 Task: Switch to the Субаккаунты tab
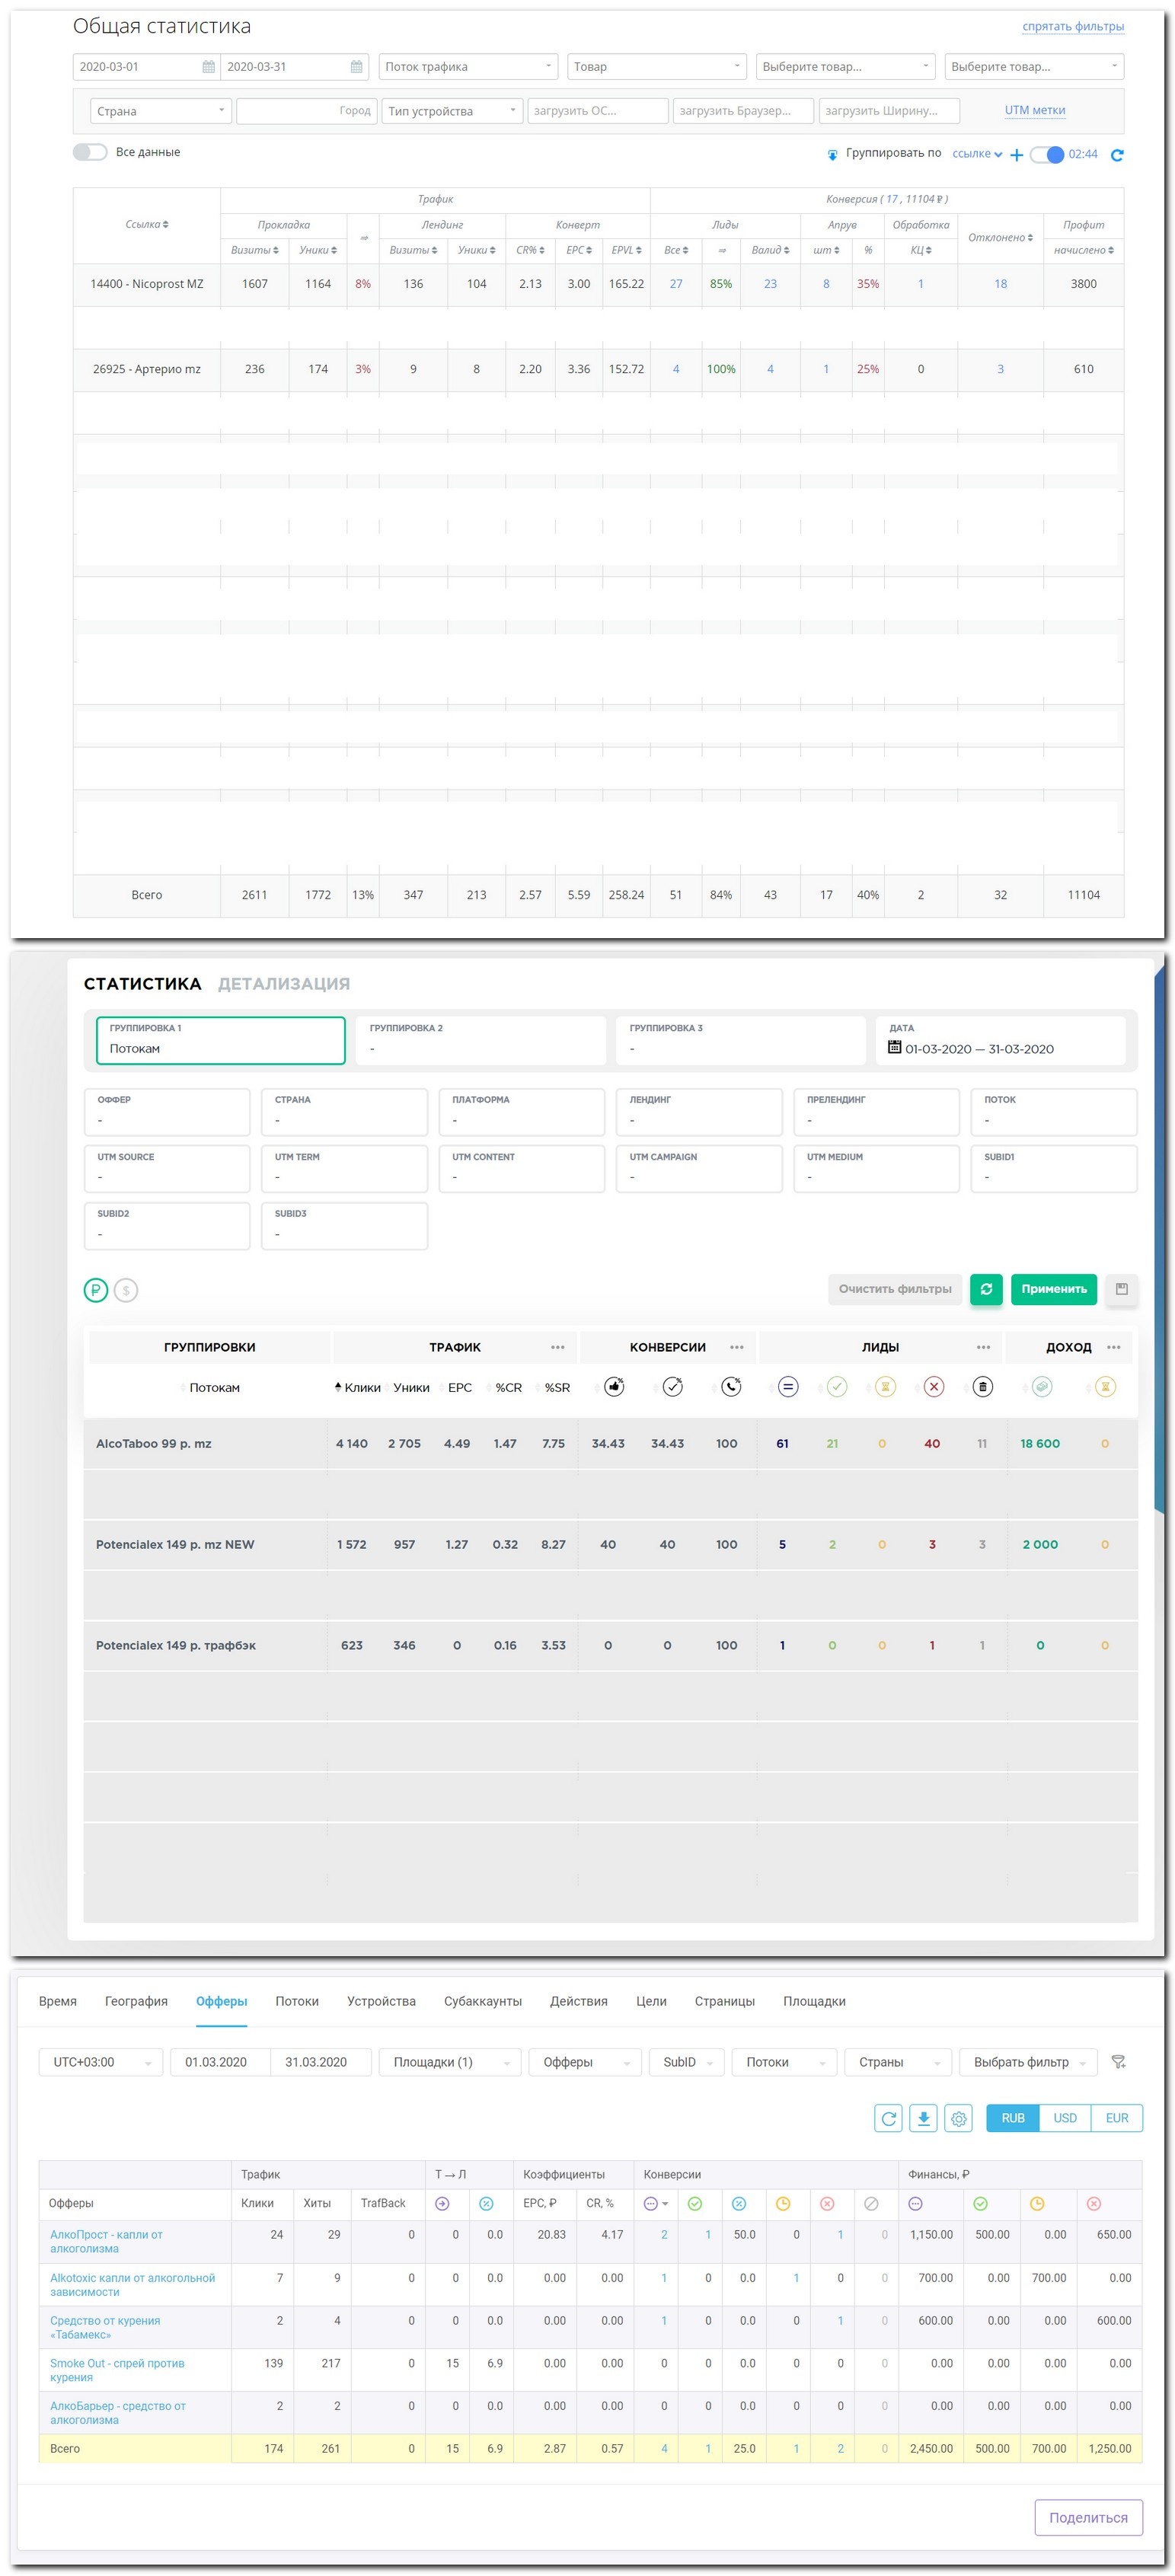[x=483, y=2001]
